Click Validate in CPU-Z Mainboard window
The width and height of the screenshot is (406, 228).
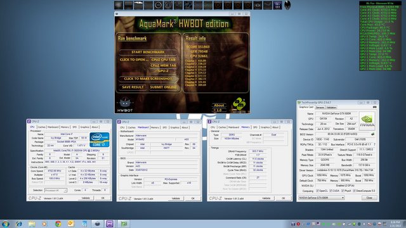tap(176, 198)
